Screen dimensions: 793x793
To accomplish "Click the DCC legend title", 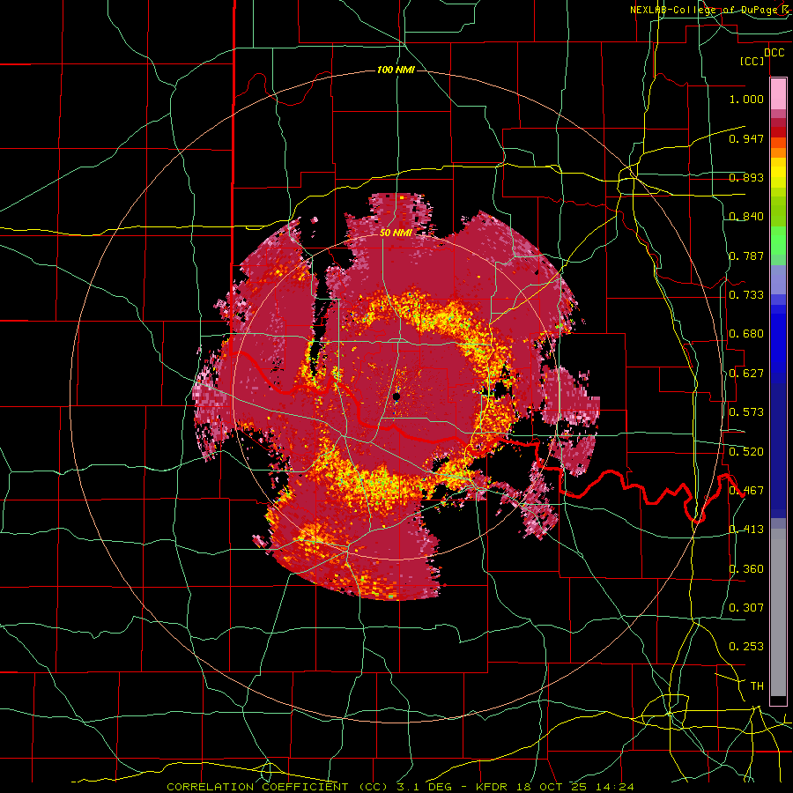I will pos(774,53).
